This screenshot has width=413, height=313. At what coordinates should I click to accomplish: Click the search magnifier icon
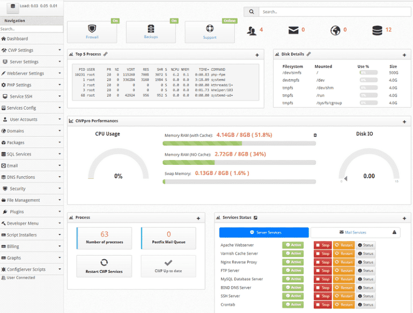pos(252,12)
